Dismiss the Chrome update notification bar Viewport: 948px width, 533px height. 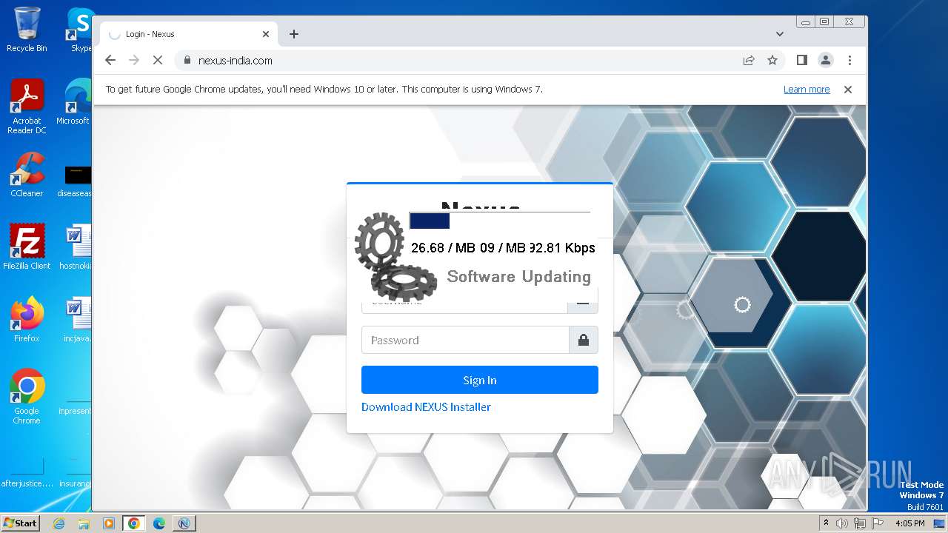pyautogui.click(x=848, y=90)
